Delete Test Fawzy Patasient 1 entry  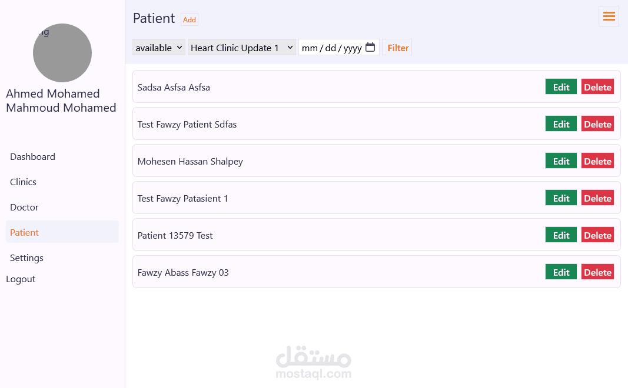pos(597,198)
